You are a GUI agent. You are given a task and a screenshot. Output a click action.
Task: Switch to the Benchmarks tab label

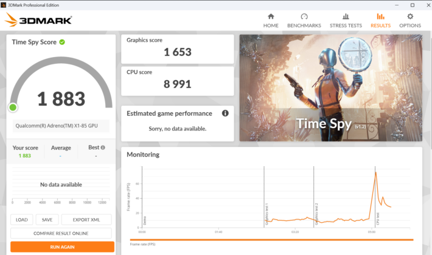pyautogui.click(x=304, y=25)
